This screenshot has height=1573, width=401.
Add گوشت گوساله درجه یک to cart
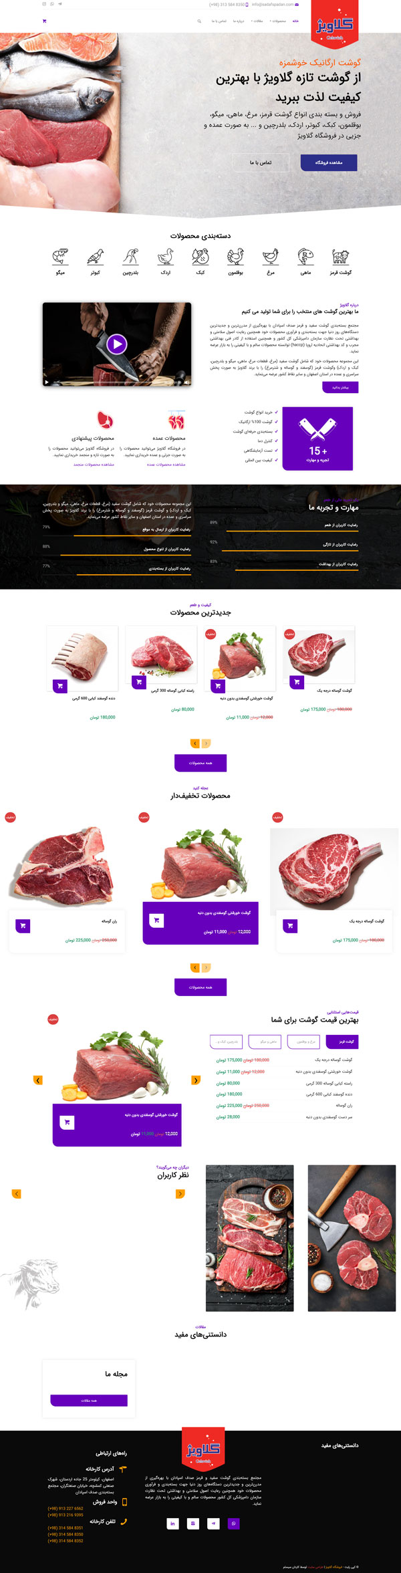click(297, 683)
